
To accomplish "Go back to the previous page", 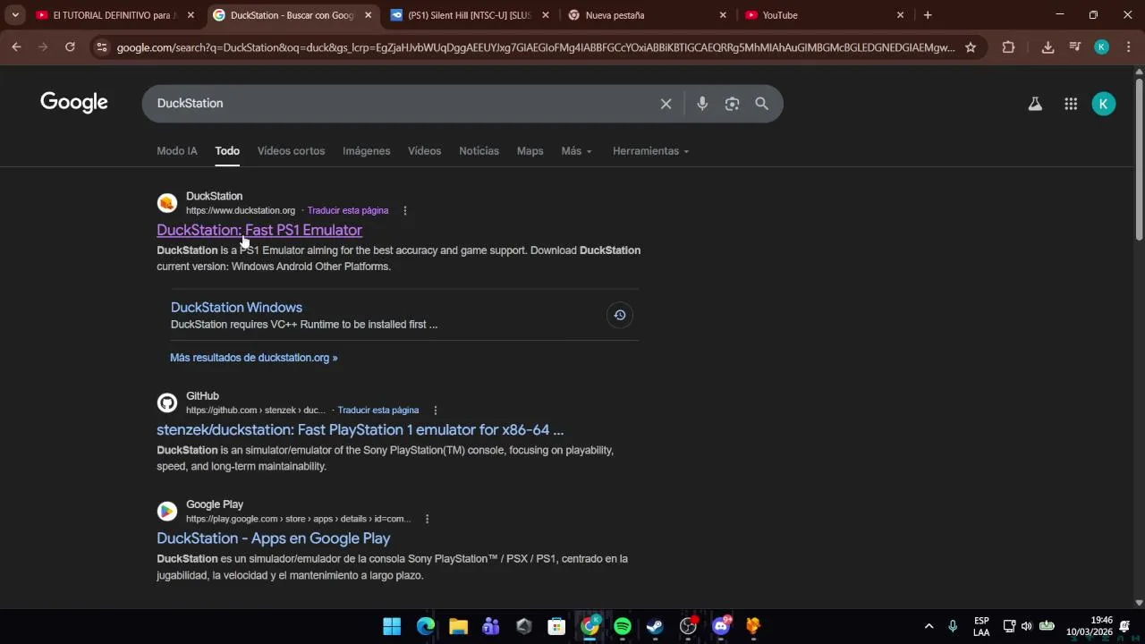I will [x=16, y=47].
